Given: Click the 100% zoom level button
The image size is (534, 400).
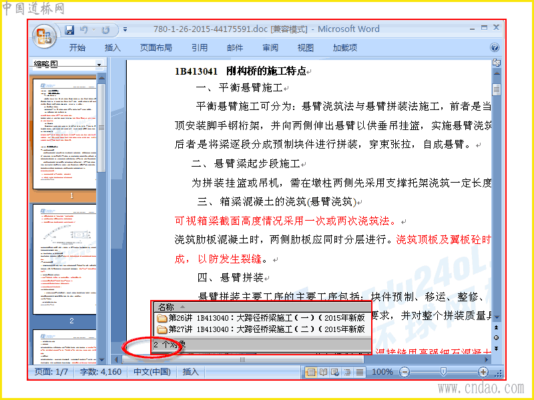Looking at the screenshot, I should point(382,372).
